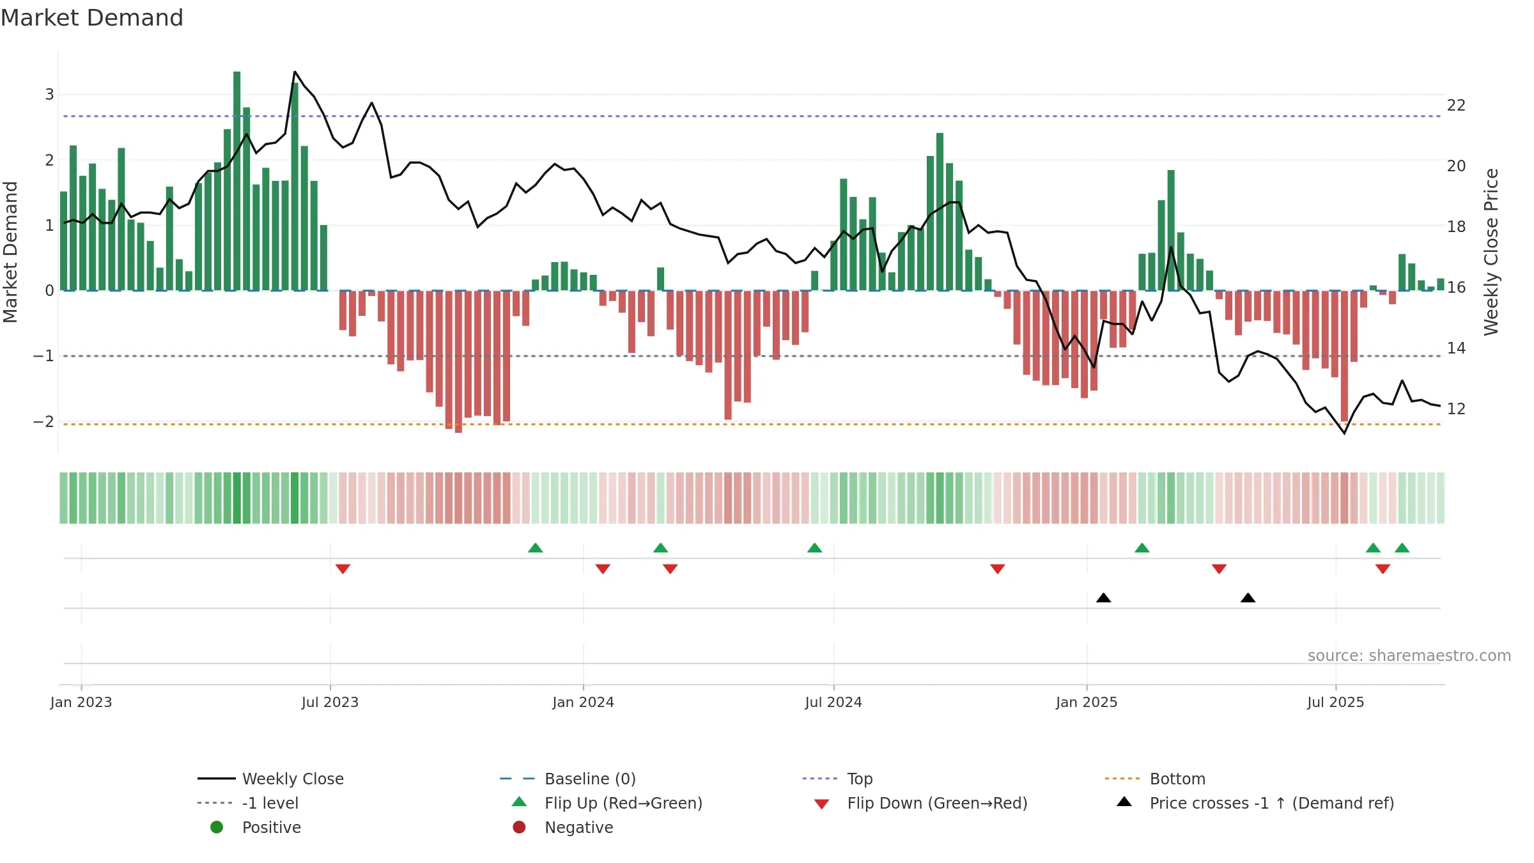This screenshot has height=863, width=1534.
Task: Click the Market Demand chart title
Action: 92,18
